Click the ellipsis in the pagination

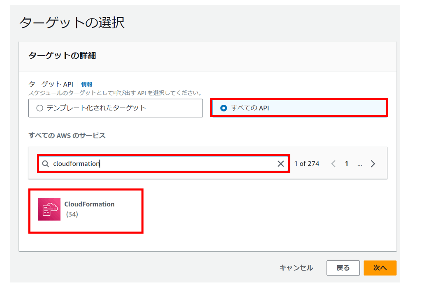point(360,164)
